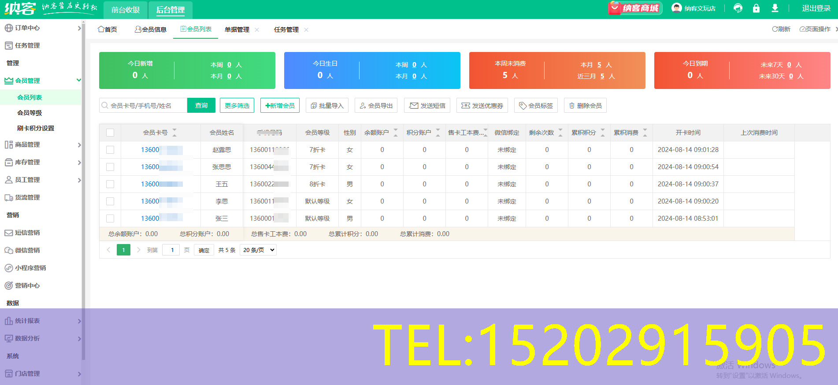The width and height of the screenshot is (838, 385).
Task: Click the lock screen icon
Action: [x=756, y=8]
